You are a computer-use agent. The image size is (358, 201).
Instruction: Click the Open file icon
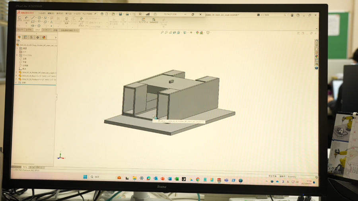(x=113, y=14)
